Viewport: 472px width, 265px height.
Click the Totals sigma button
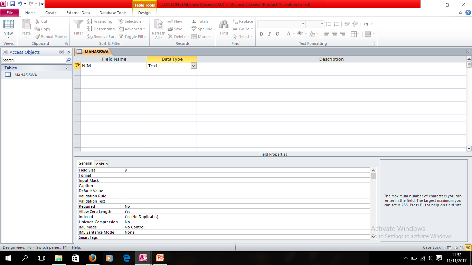(x=200, y=21)
